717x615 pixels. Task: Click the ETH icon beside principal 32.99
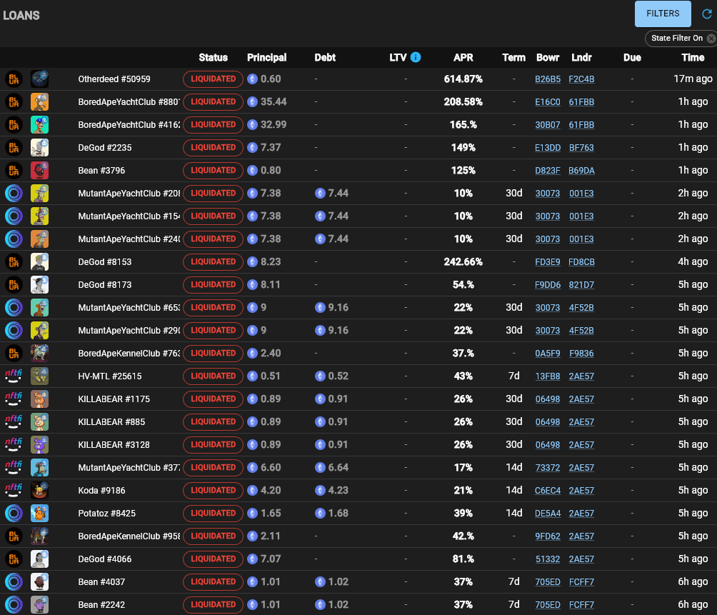tap(252, 124)
